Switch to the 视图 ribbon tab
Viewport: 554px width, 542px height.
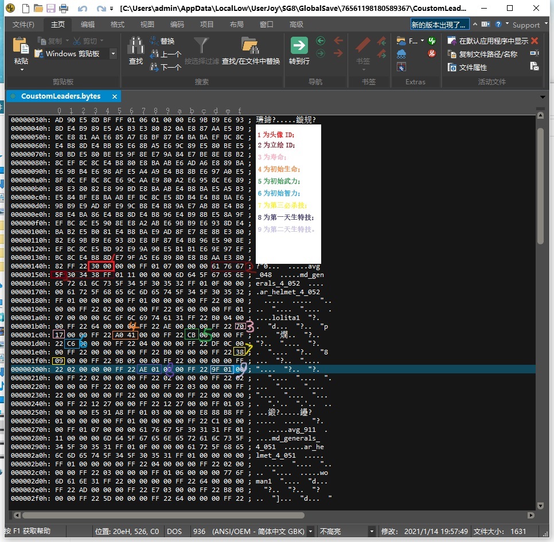coord(147,25)
